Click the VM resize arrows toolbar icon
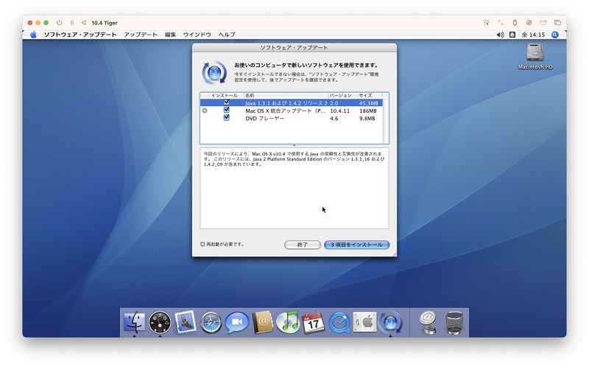Viewport: 589px width, 367px height. [501, 23]
